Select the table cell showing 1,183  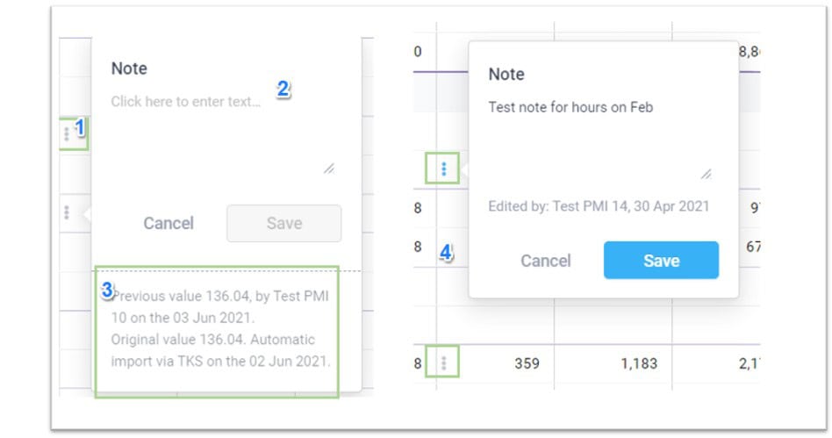coord(638,363)
